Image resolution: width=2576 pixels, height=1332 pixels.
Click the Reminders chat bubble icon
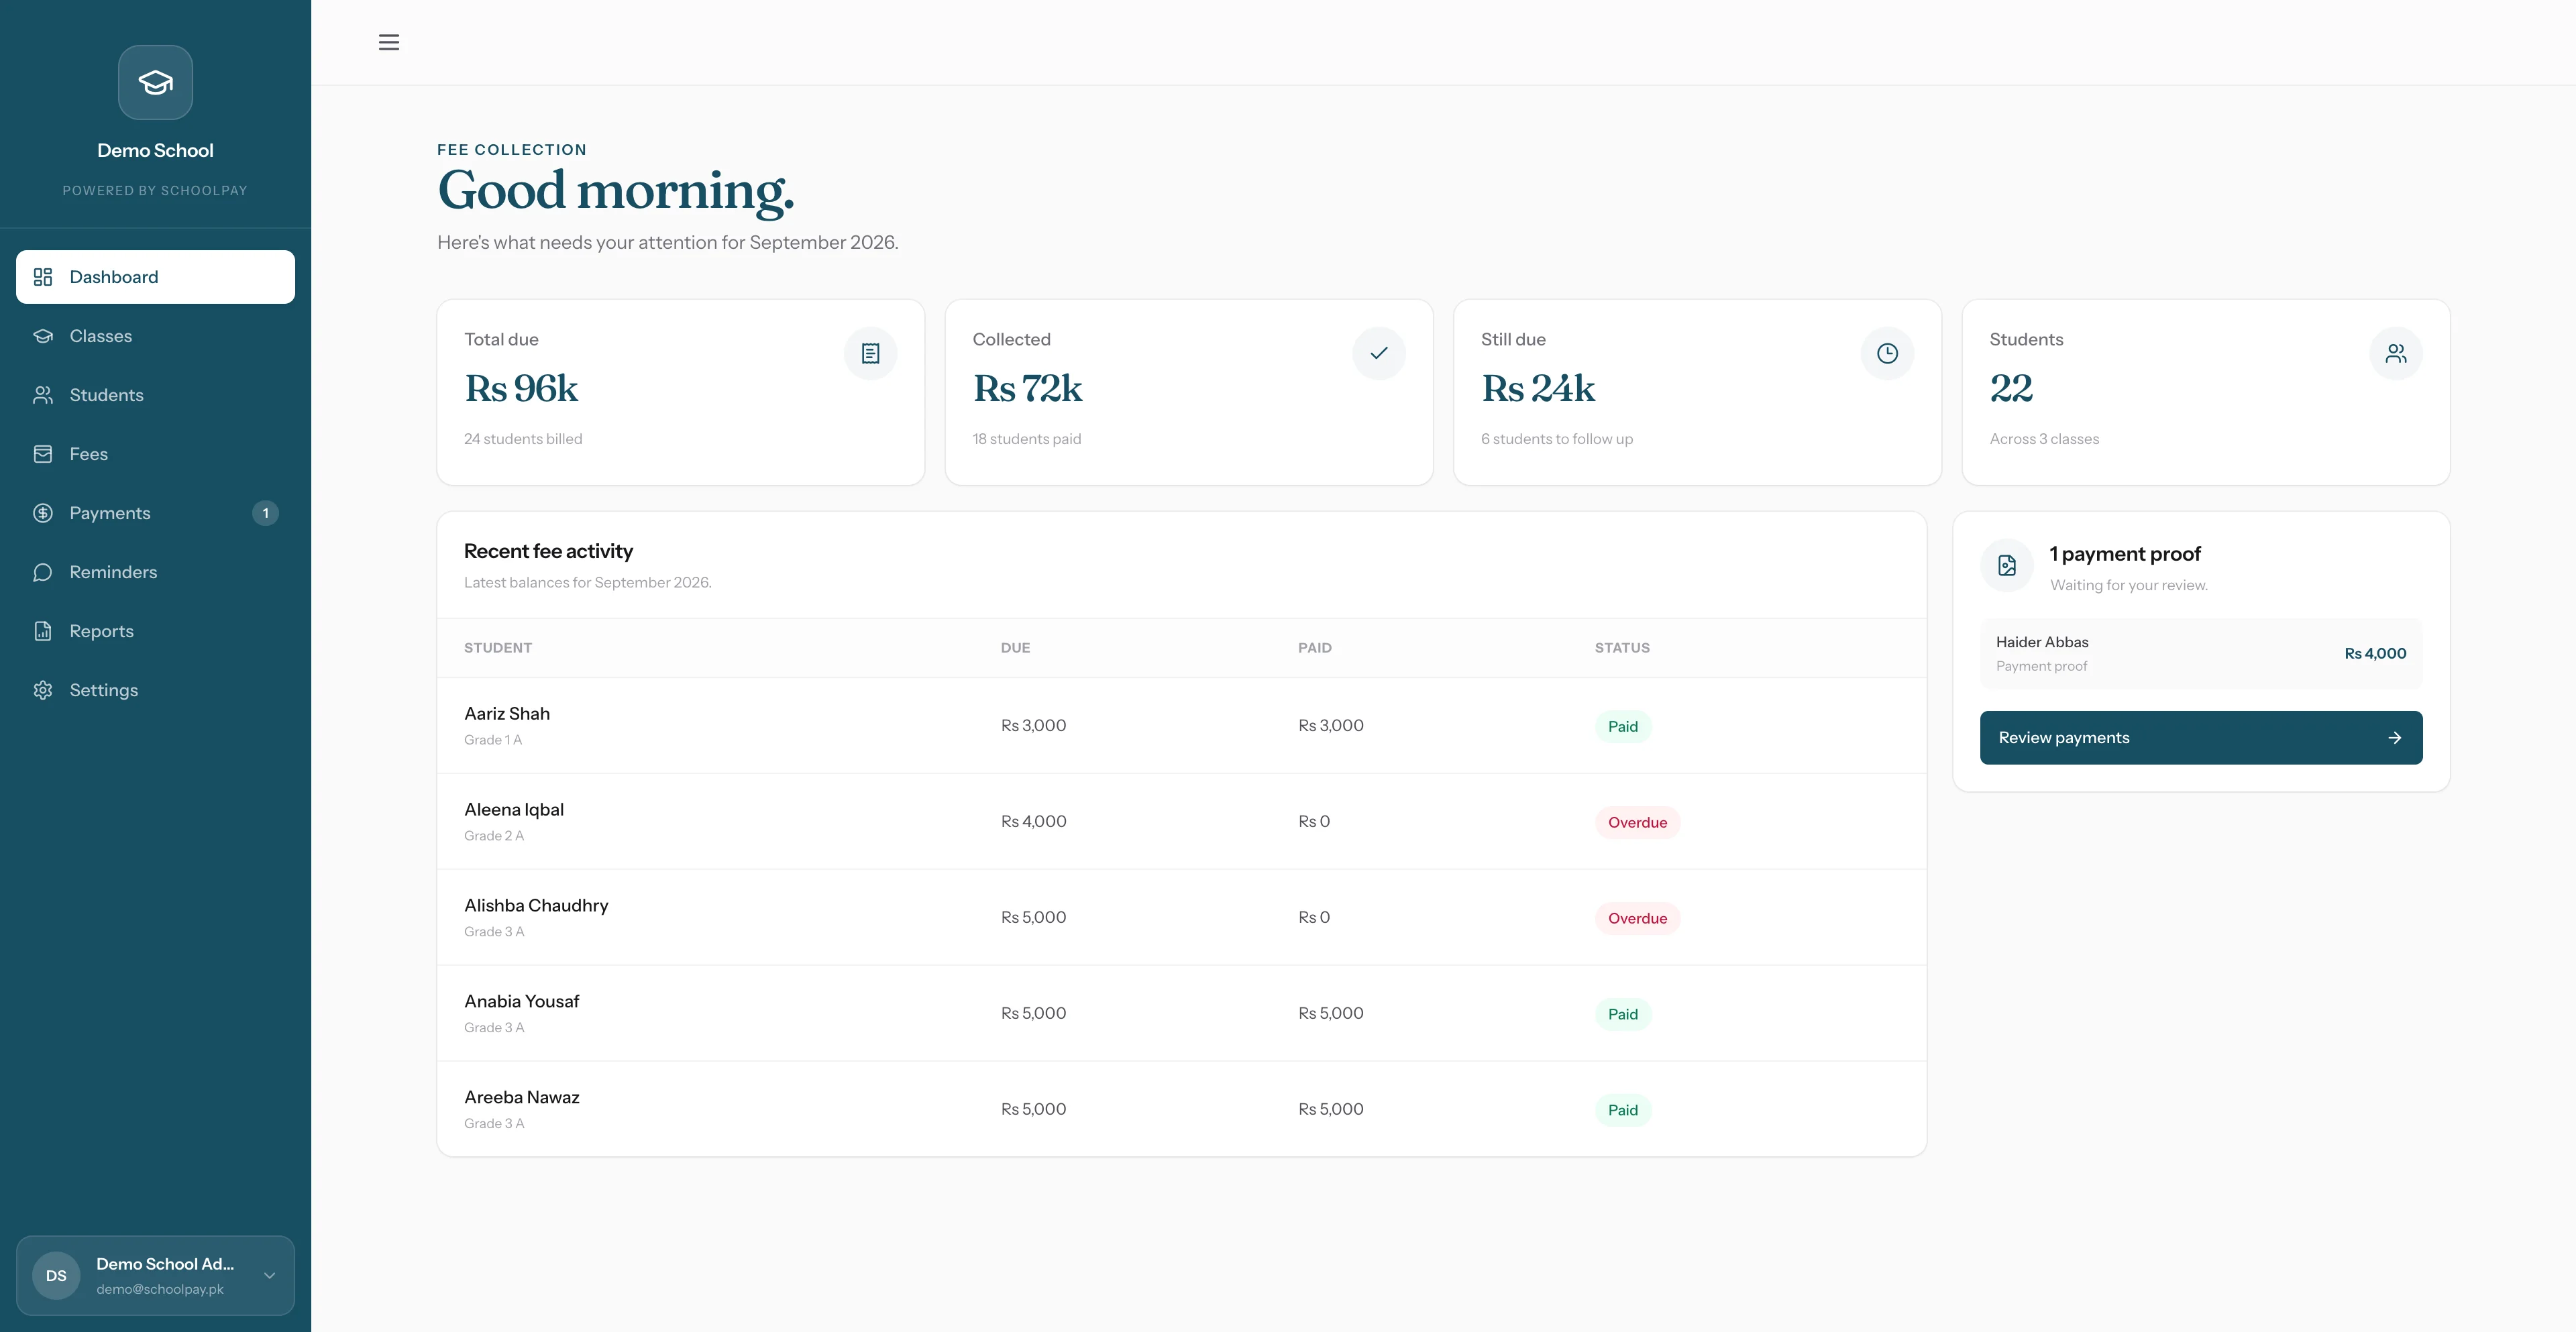coord(43,572)
